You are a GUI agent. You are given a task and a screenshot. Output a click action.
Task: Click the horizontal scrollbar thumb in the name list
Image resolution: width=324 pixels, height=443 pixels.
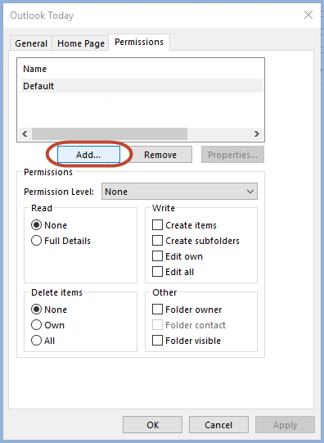click(110, 133)
